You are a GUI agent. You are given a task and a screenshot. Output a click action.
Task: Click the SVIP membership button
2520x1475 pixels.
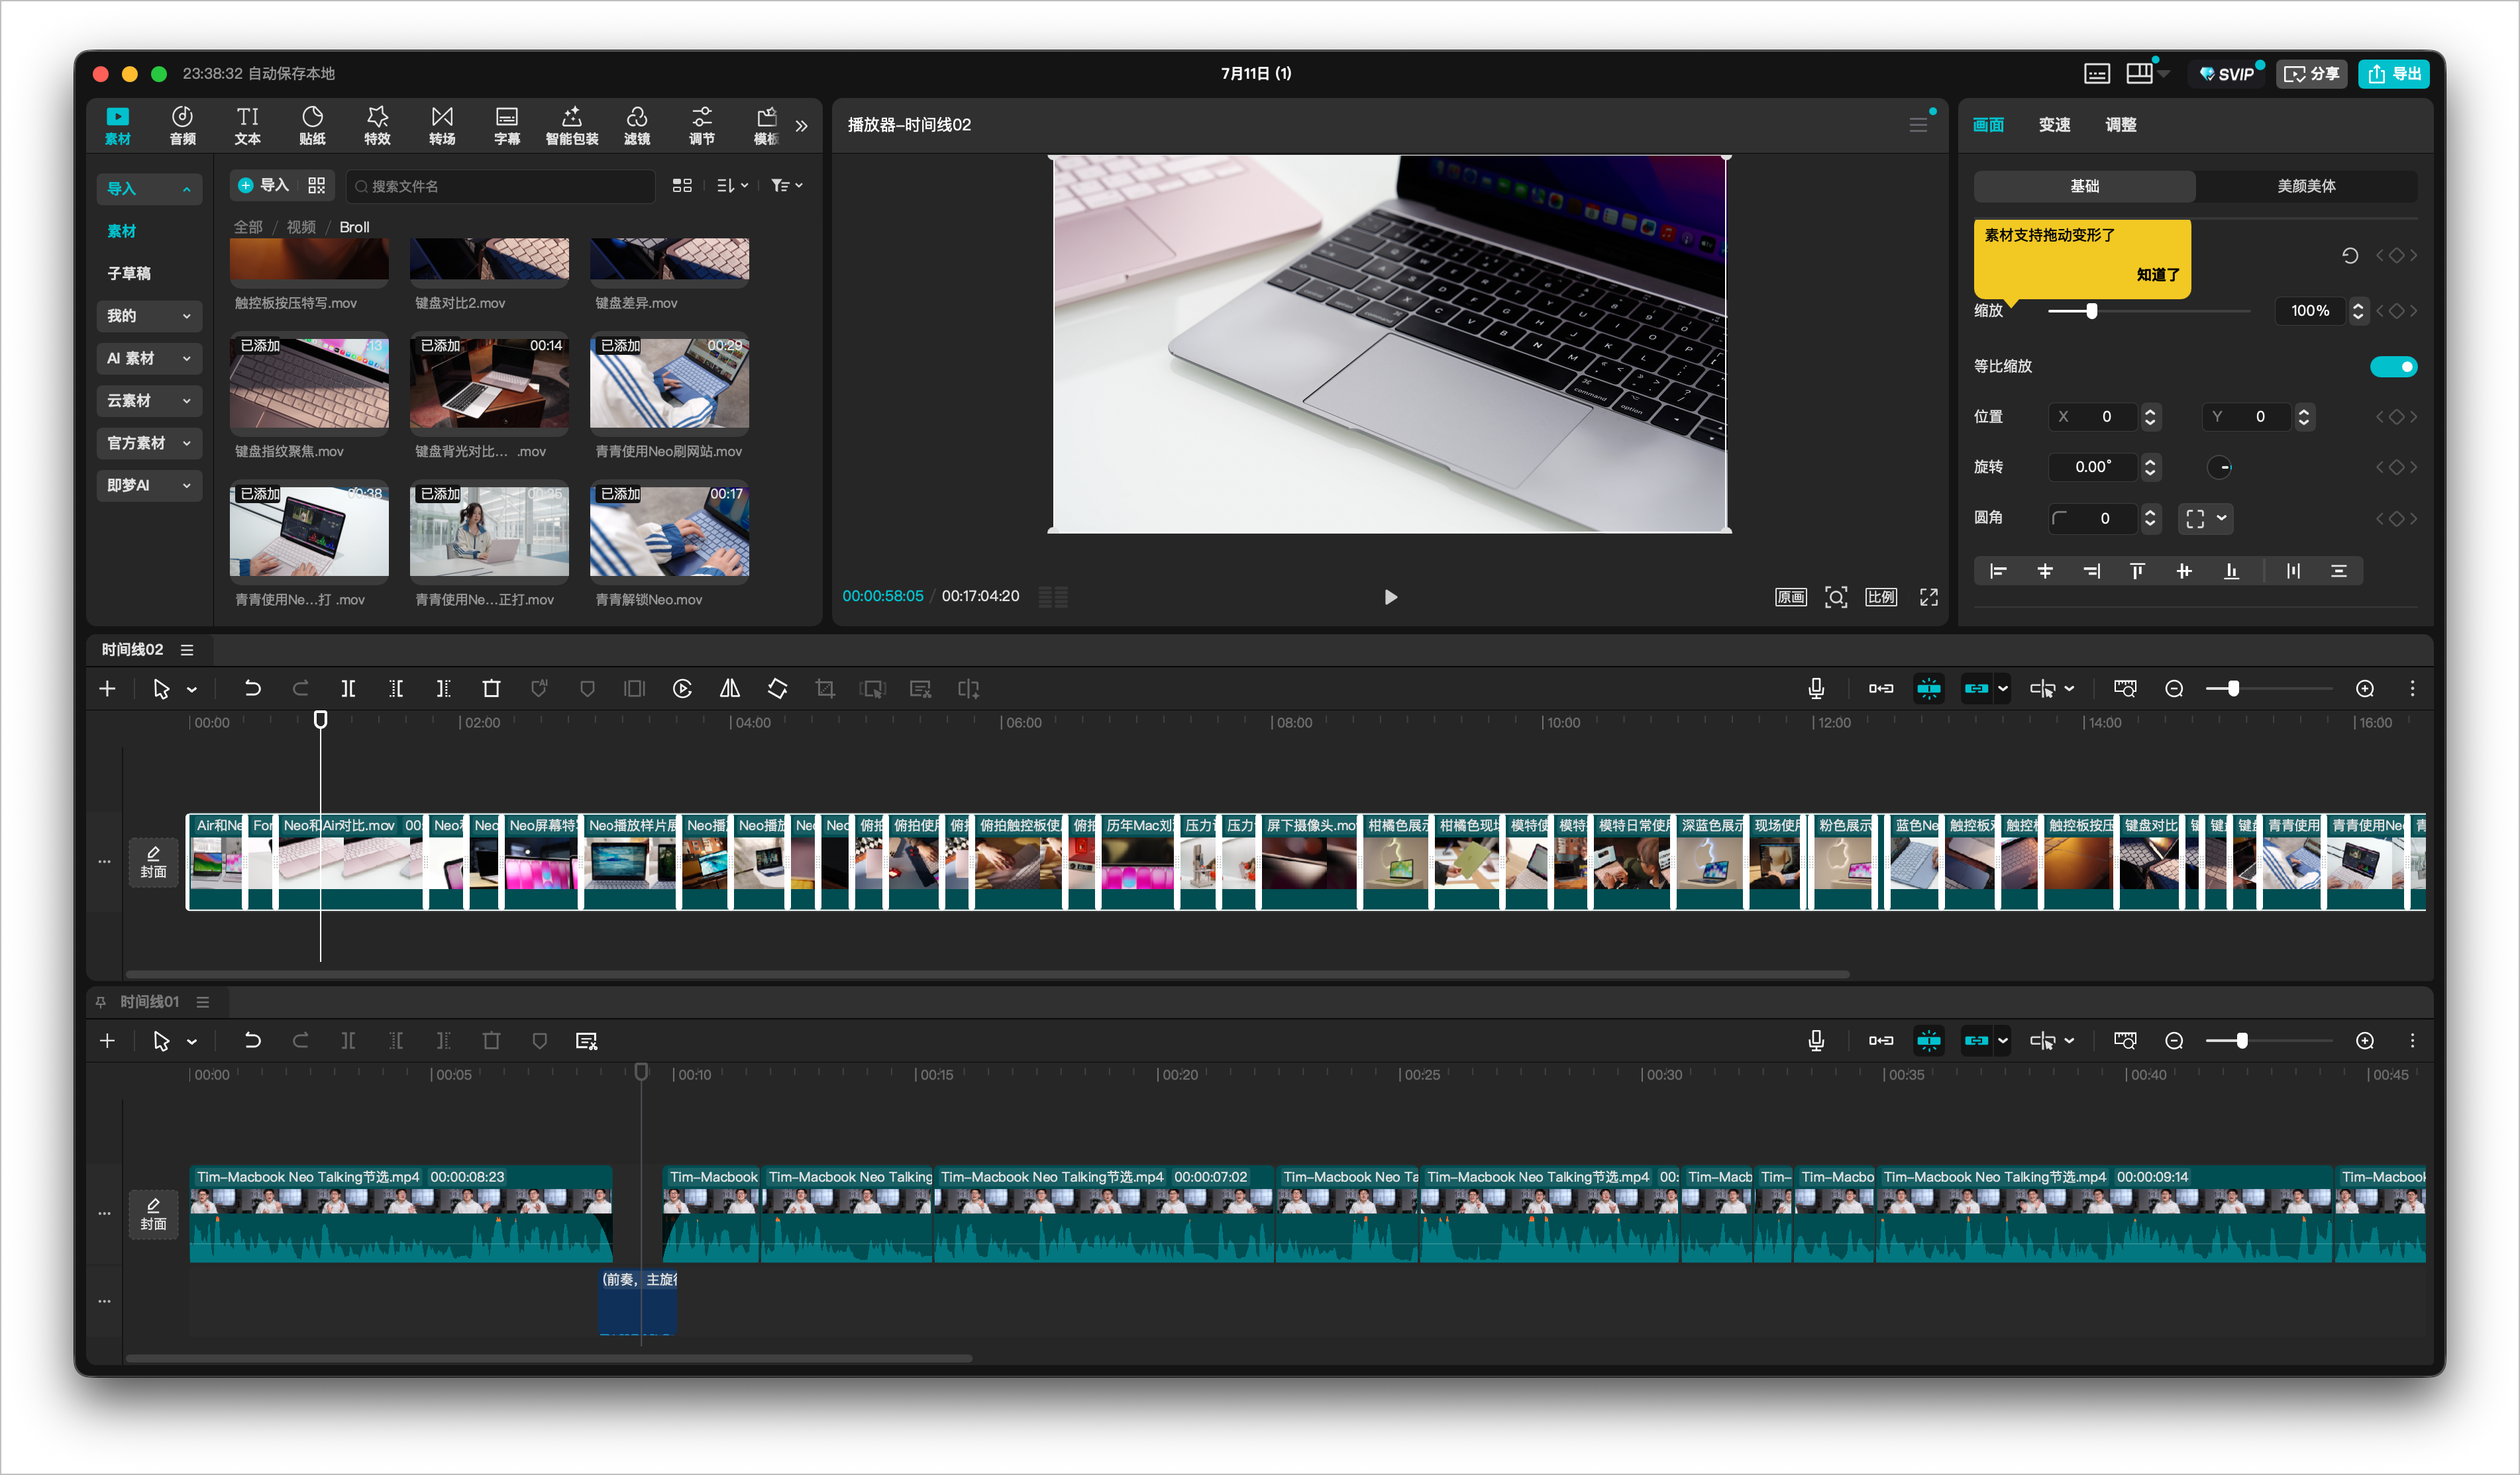pos(2227,74)
